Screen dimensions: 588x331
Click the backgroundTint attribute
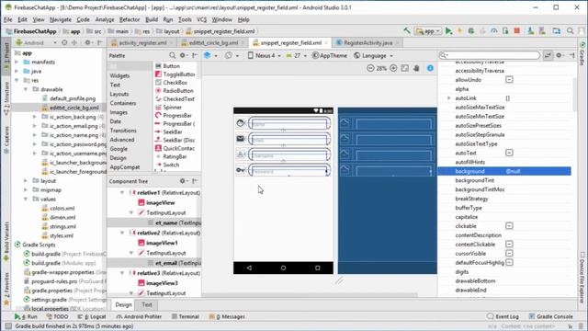[x=474, y=180]
